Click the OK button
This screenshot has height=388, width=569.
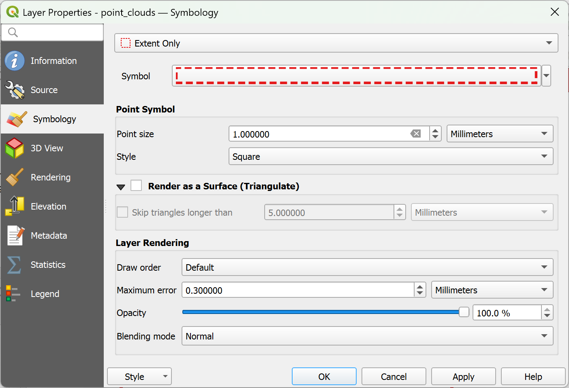tap(324, 376)
